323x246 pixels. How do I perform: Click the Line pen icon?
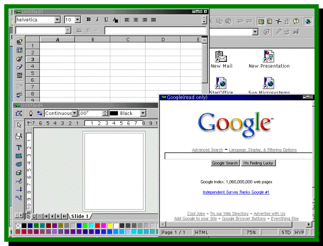[31, 113]
